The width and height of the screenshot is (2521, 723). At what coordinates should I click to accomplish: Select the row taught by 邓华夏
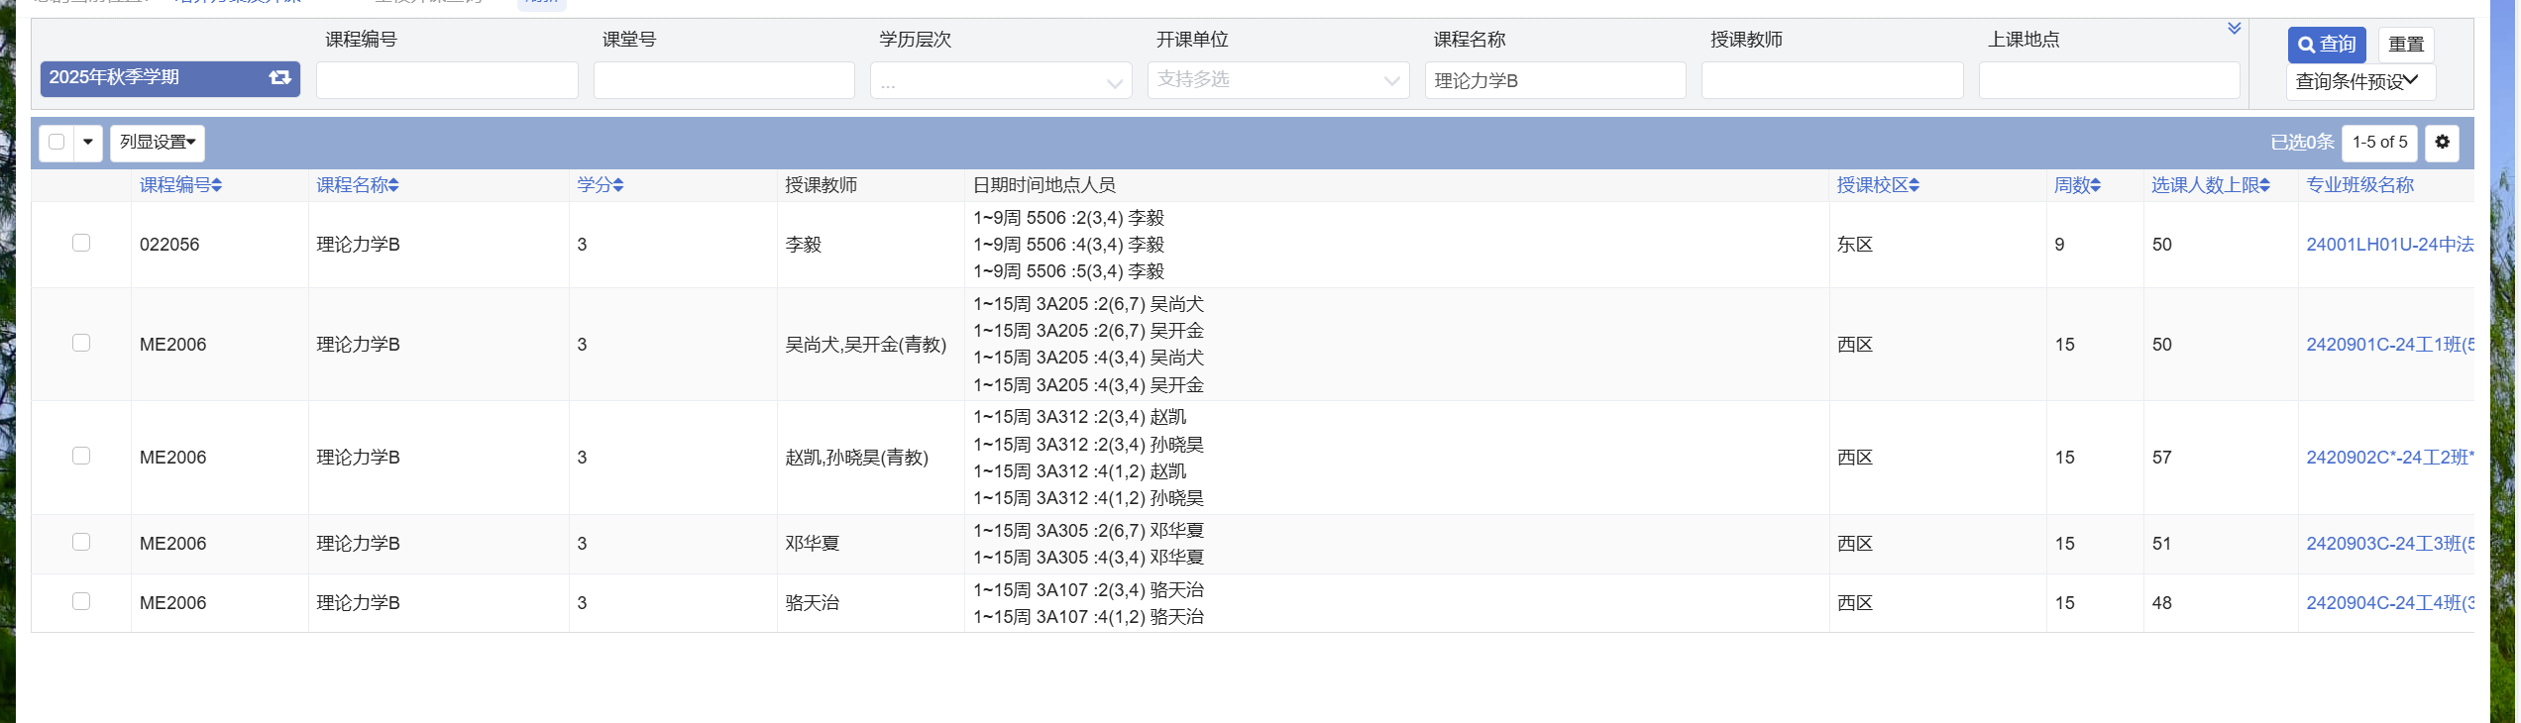[81, 543]
